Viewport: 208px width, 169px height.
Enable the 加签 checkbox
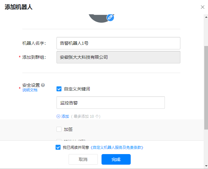pyautogui.click(x=59, y=129)
